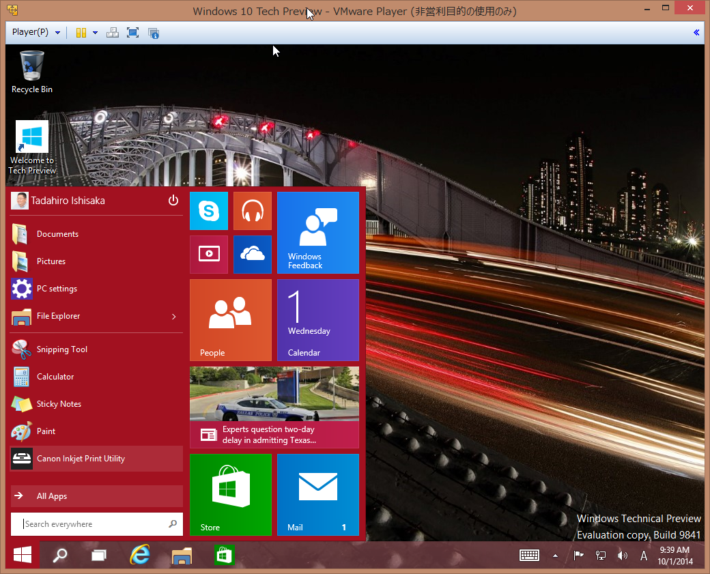Open Calculator
The width and height of the screenshot is (710, 574).
55,376
